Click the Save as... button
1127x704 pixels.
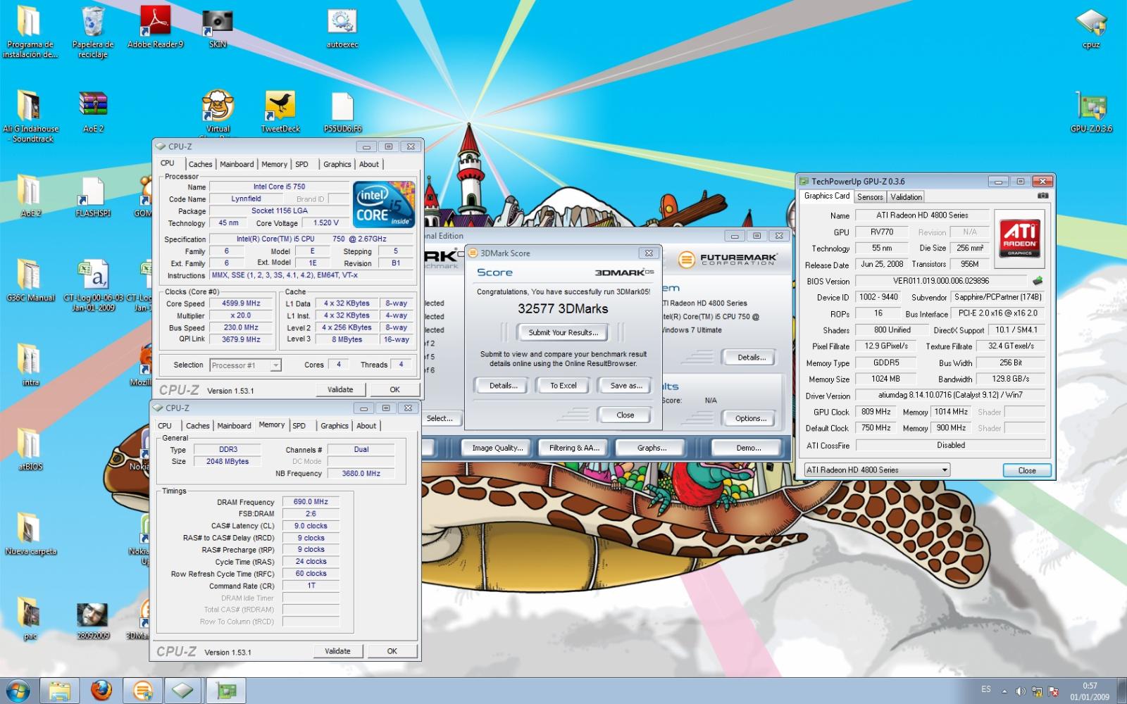(x=625, y=386)
